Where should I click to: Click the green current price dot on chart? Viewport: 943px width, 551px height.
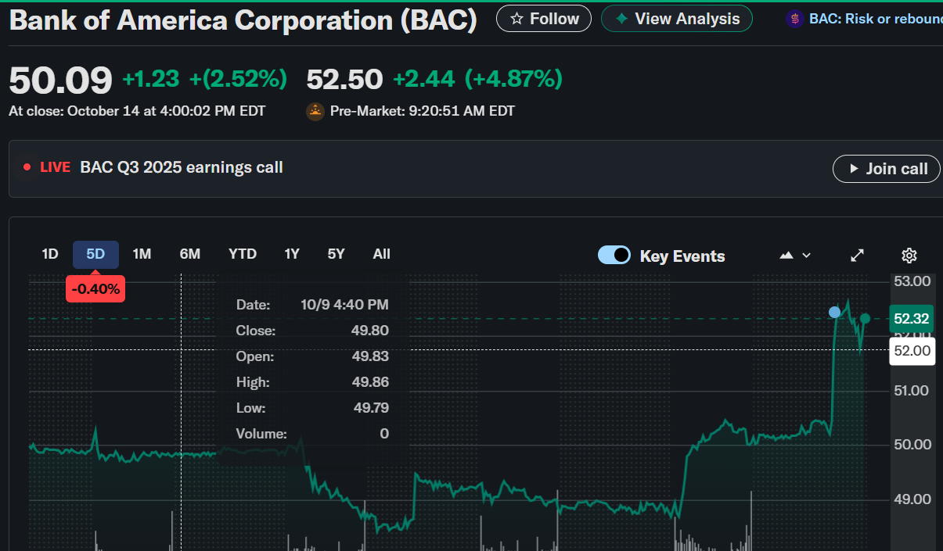point(866,318)
